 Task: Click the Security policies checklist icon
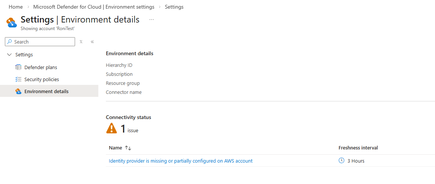pyautogui.click(x=18, y=79)
